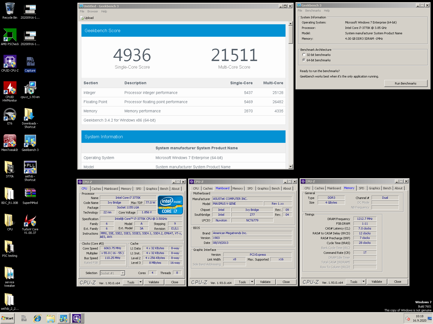433x324 pixels.
Task: Open the Downloads - Shortcut folder icon
Action: pos(30,118)
